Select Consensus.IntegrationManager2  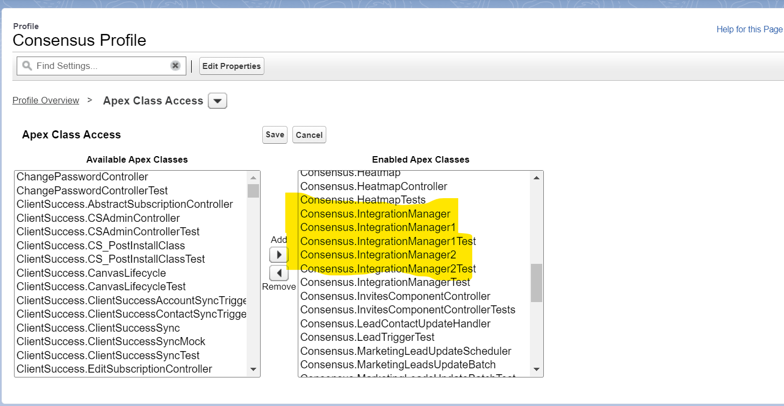(414, 255)
